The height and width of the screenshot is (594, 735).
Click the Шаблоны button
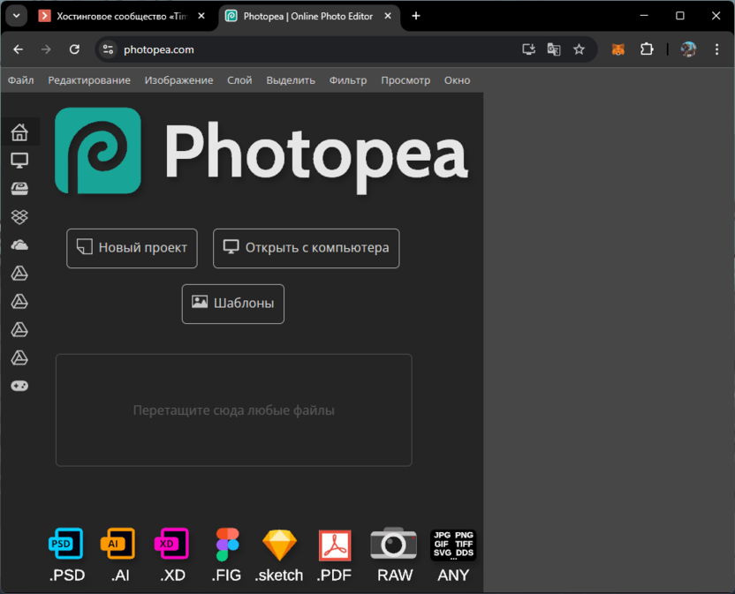[x=233, y=304]
